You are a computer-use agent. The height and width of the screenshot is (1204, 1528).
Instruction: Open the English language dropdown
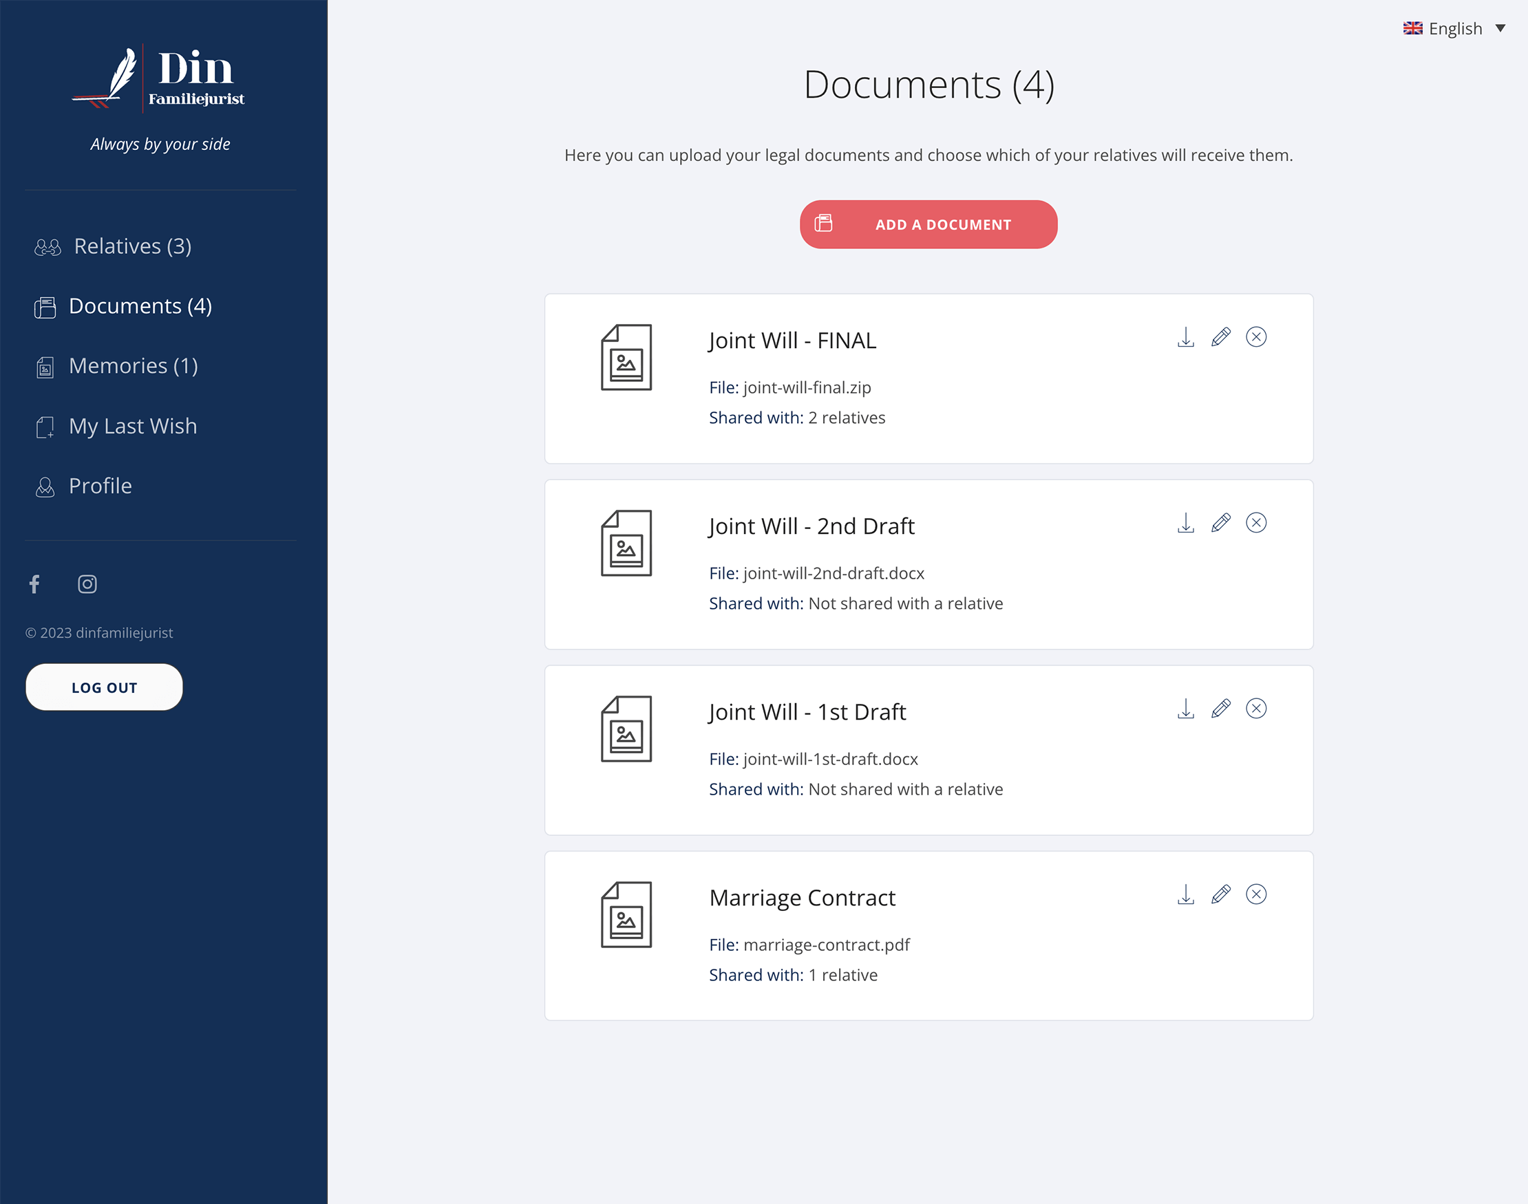[x=1454, y=28]
